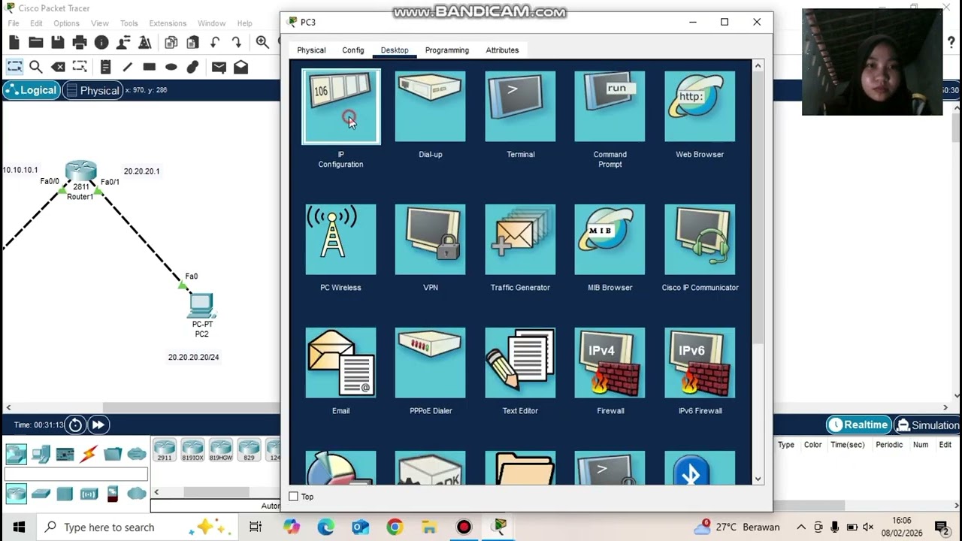Click the Open file folder toolbar icon
This screenshot has height=541, width=962.
coord(35,42)
